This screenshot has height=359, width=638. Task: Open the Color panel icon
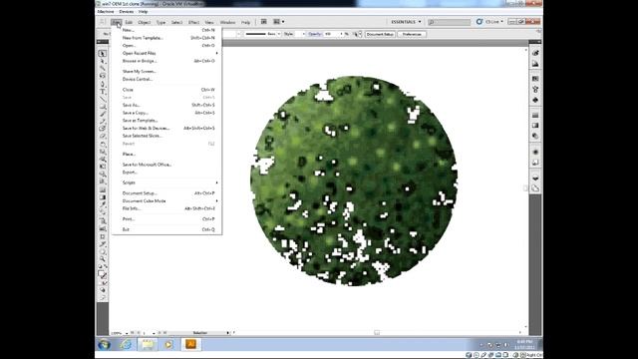(535, 53)
